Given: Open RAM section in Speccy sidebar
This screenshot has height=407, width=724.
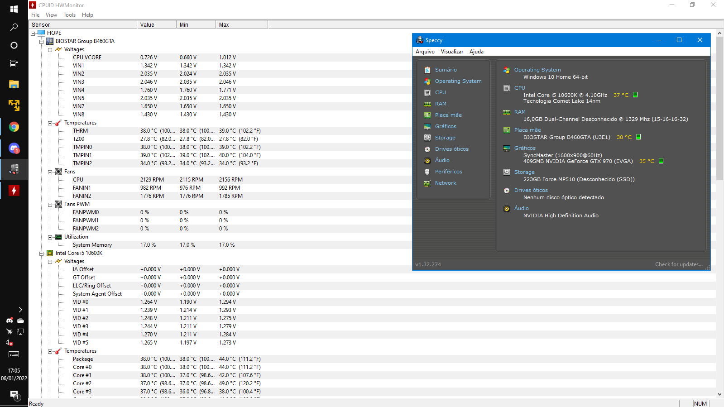Looking at the screenshot, I should [441, 104].
